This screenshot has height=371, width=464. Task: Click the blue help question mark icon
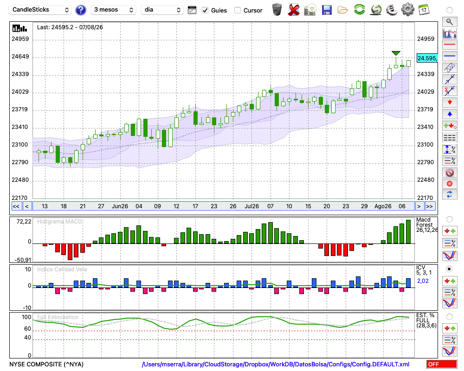tap(80, 10)
